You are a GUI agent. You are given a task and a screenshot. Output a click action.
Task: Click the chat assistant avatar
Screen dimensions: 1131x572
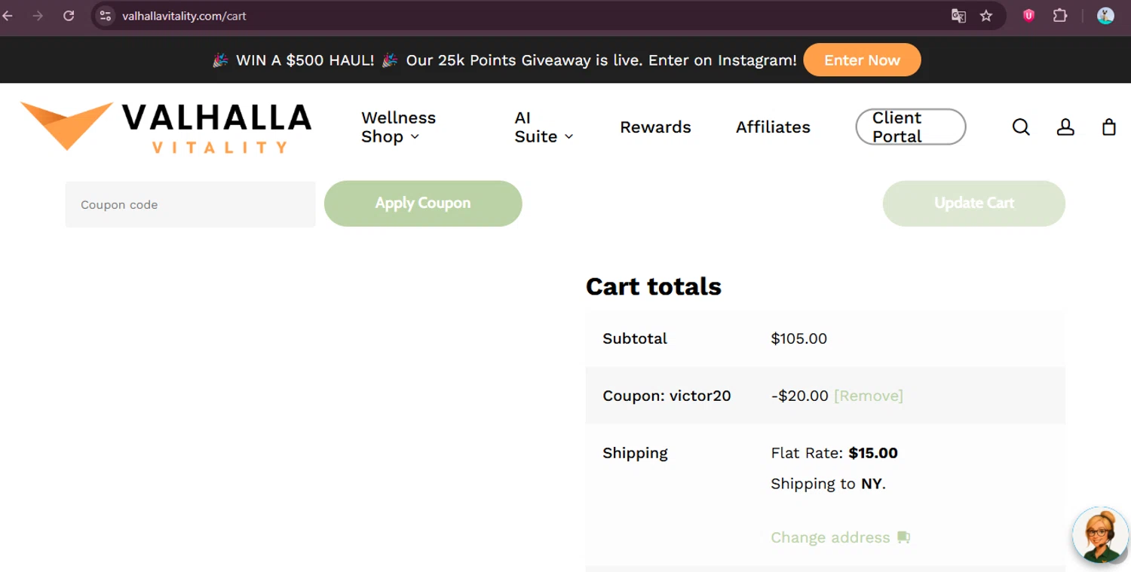1099,534
